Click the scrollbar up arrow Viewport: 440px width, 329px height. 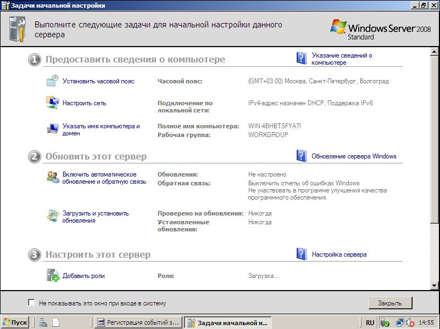(x=434, y=52)
